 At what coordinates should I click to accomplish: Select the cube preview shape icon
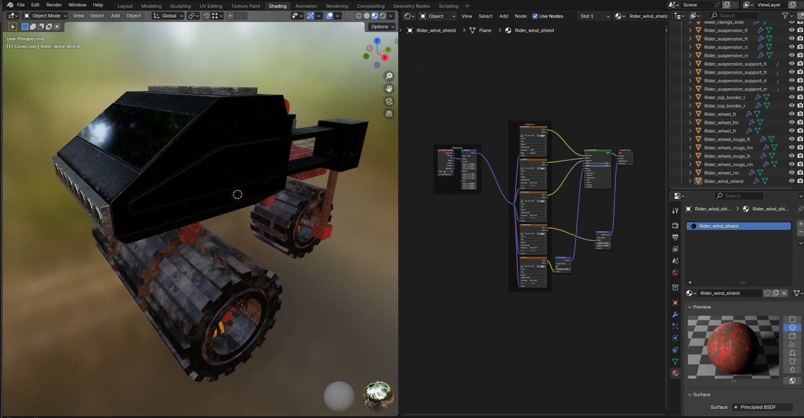pos(792,336)
